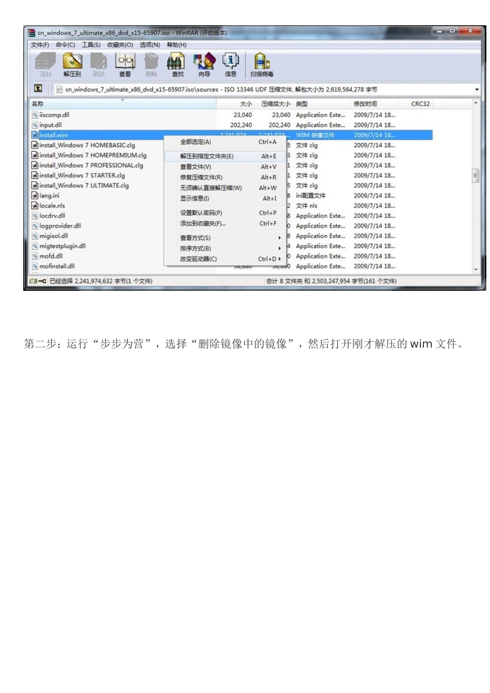The image size is (490, 693).
Task: Click the locale.nls file icon
Action: [35, 206]
